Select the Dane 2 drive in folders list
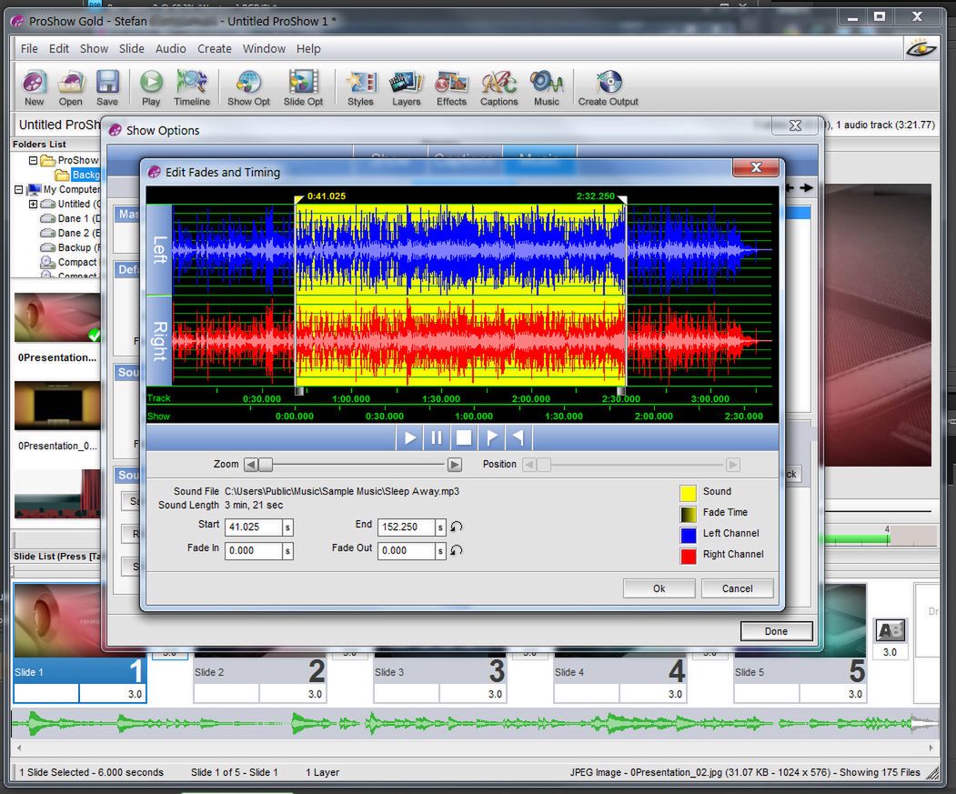The width and height of the screenshot is (956, 794). pos(70,233)
